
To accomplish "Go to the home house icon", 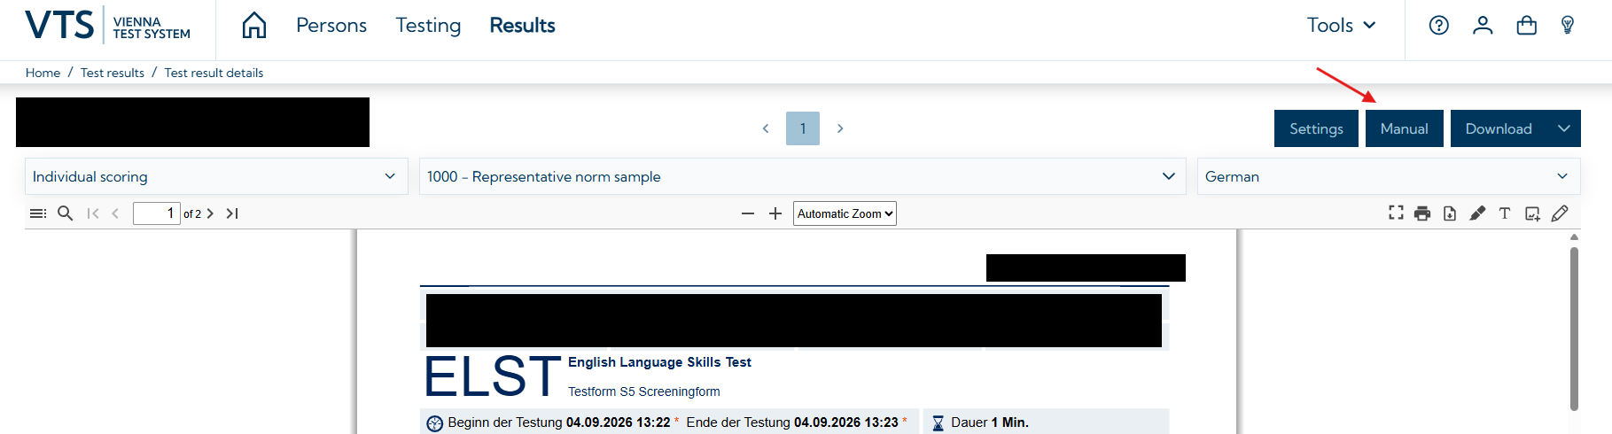I will (x=254, y=26).
